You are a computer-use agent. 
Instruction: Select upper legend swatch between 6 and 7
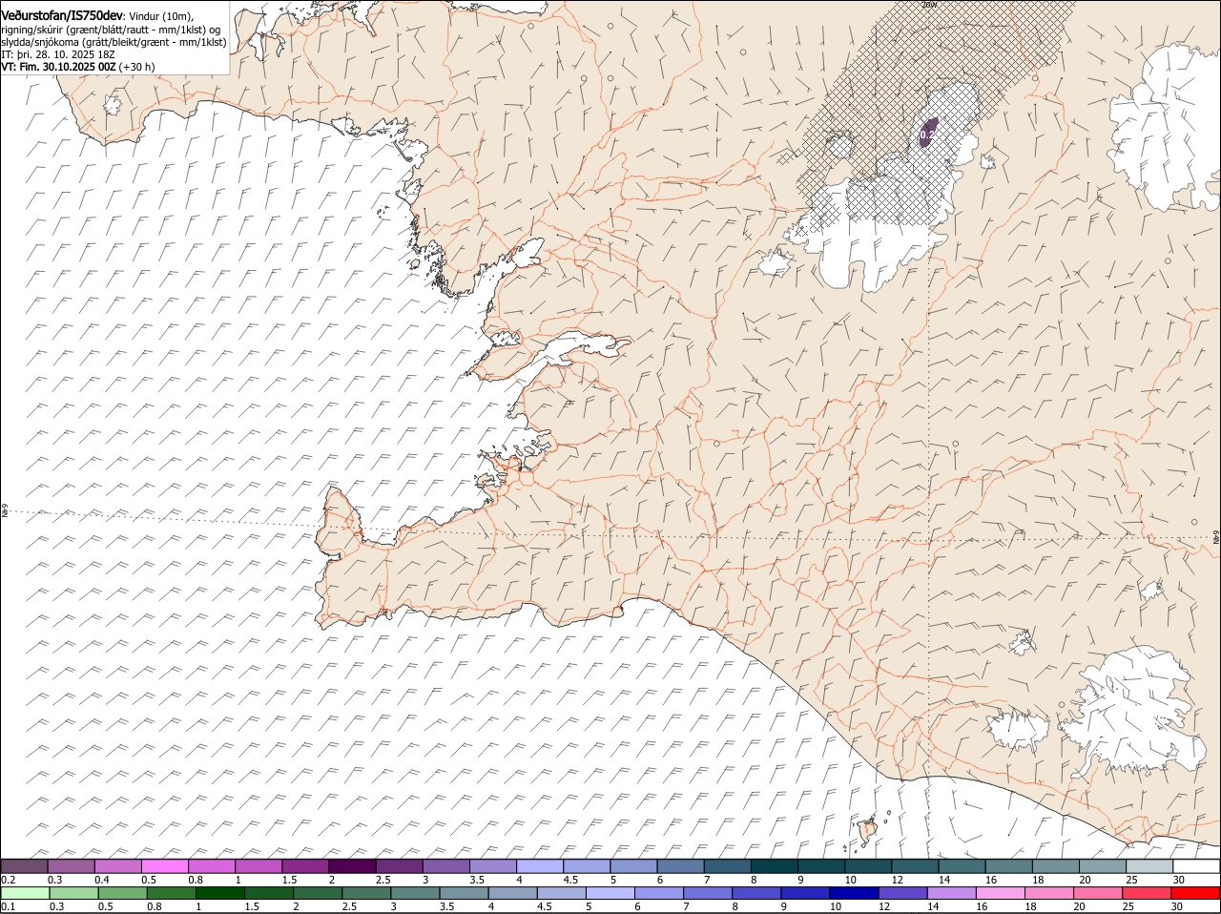[680, 866]
